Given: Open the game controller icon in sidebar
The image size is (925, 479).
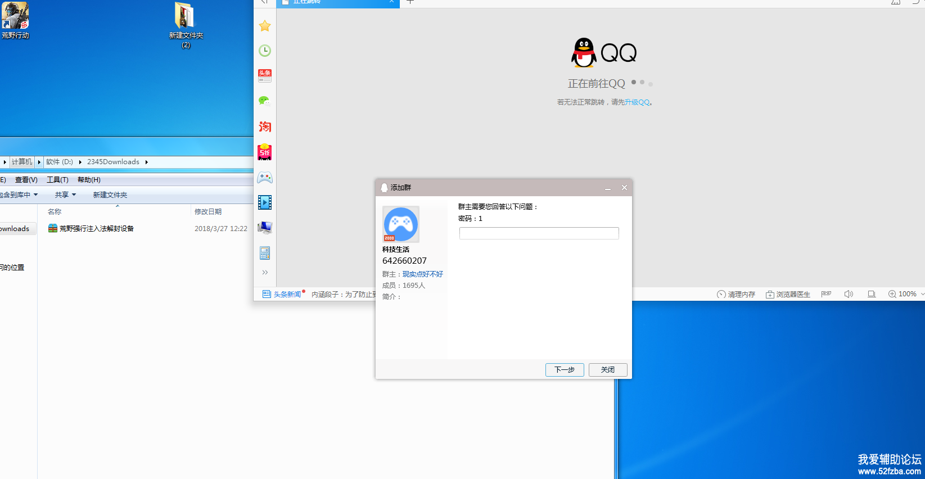Looking at the screenshot, I should pos(265,178).
